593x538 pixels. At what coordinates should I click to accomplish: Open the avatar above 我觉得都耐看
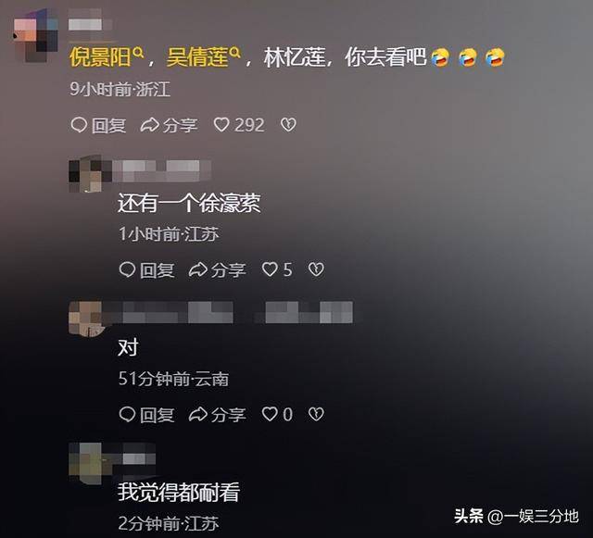(85, 464)
